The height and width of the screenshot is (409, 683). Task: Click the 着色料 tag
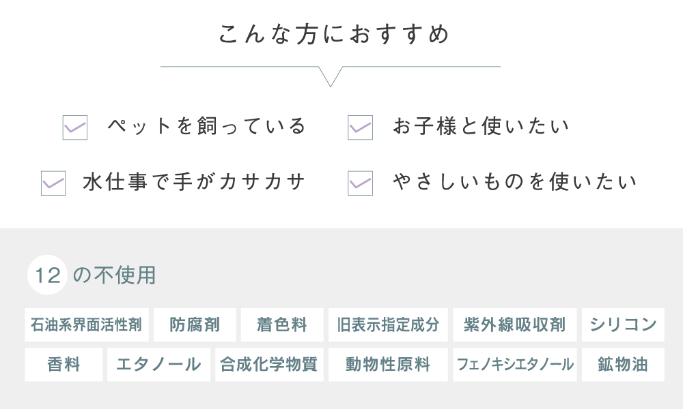282,324
